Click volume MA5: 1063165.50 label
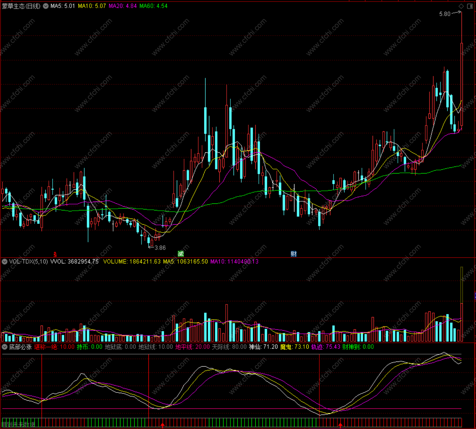476x429 pixels. coord(185,262)
